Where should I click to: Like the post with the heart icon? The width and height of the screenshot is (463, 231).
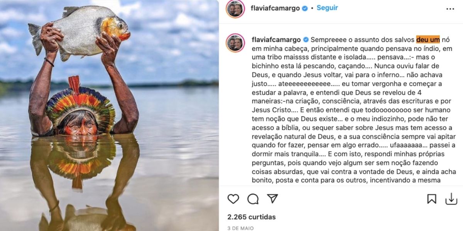(x=233, y=199)
